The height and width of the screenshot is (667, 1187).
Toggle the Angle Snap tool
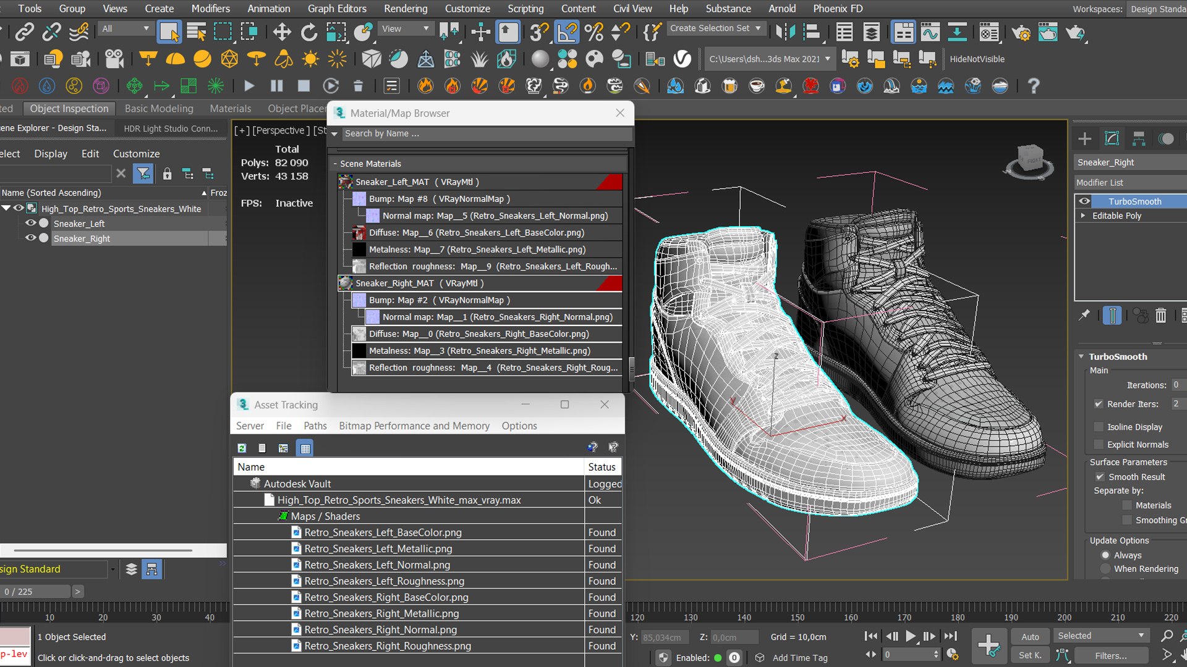click(x=567, y=31)
